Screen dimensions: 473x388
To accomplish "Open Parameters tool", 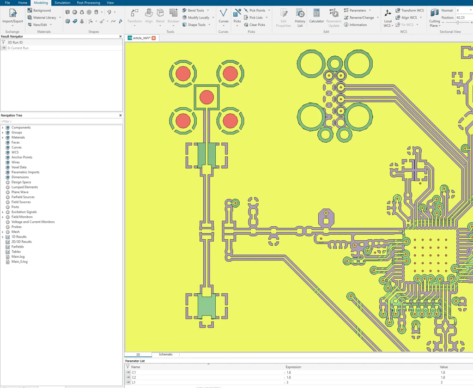I will pos(355,10).
